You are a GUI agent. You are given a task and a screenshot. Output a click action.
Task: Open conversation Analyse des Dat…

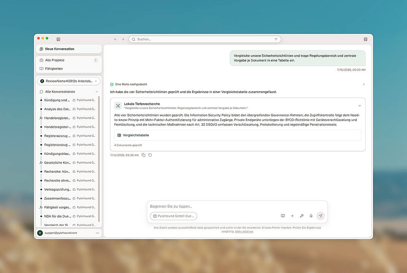coord(57,109)
